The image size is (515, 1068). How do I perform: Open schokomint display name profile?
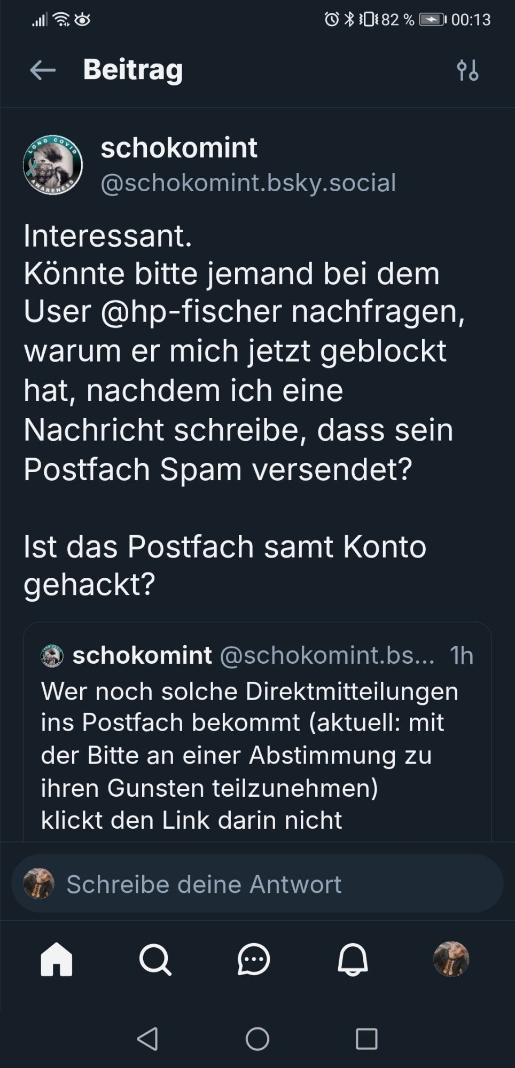pos(179,148)
